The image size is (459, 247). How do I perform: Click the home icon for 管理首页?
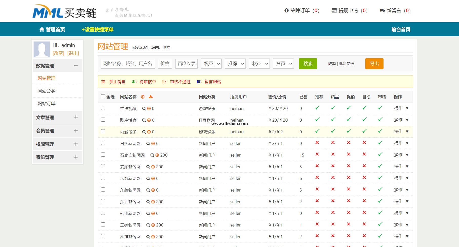42,30
